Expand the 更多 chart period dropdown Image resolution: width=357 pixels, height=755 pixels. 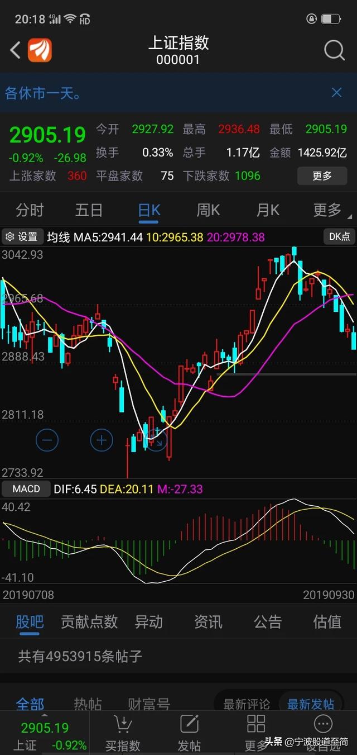coord(329,210)
